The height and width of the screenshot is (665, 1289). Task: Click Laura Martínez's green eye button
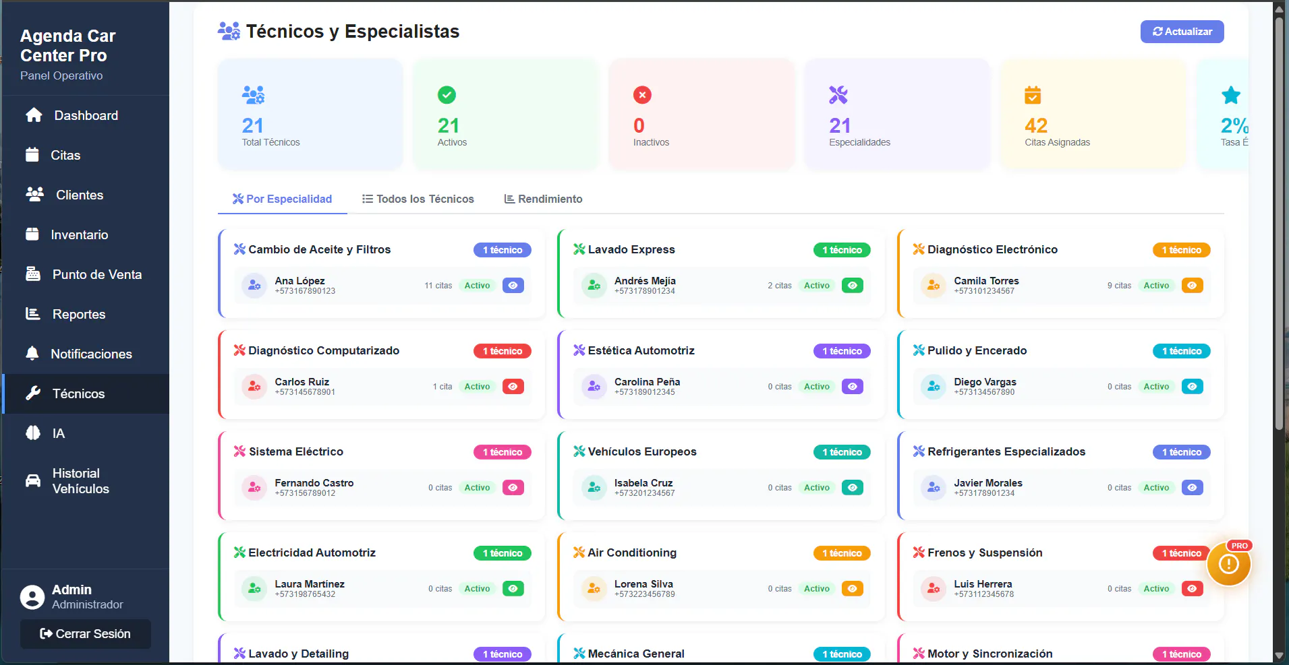point(513,589)
